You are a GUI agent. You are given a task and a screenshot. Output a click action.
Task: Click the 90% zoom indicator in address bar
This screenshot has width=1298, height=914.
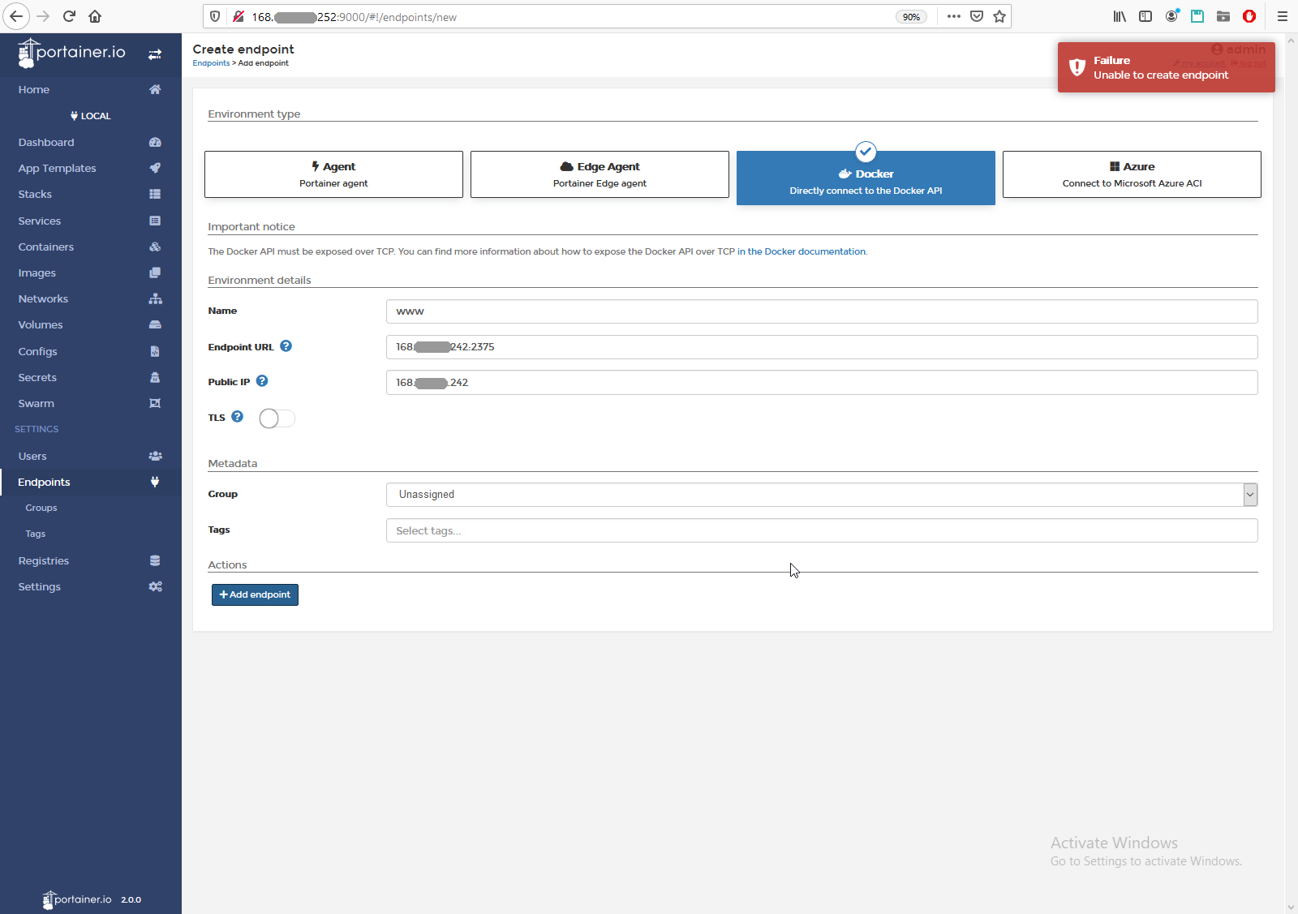coord(911,17)
